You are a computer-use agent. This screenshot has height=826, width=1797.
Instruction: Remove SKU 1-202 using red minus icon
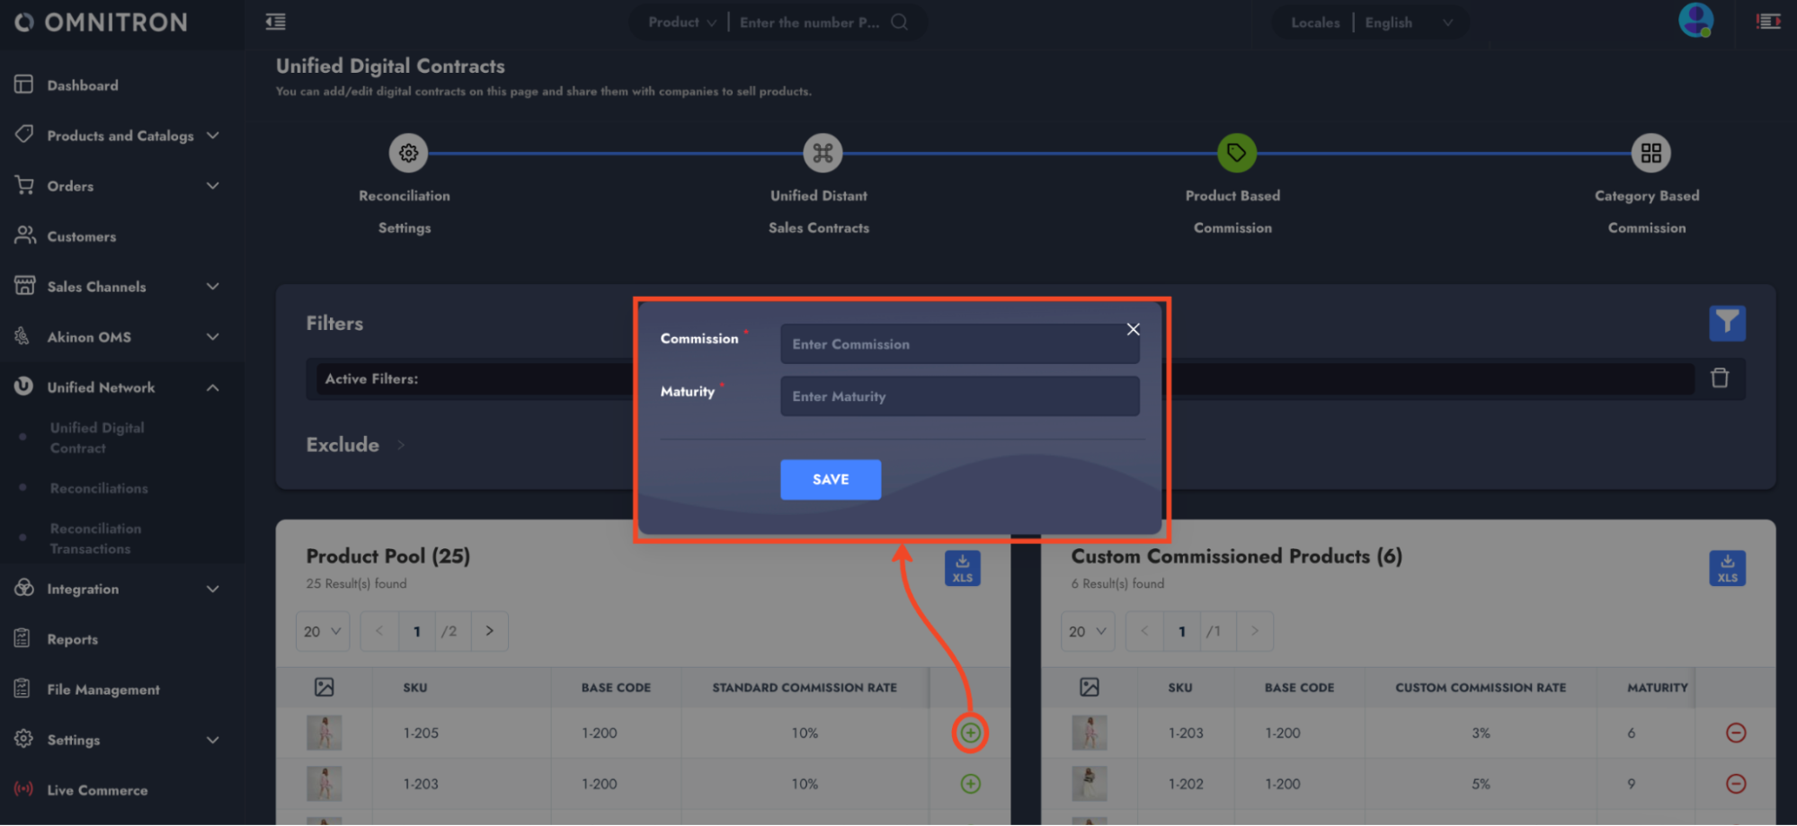click(1735, 784)
